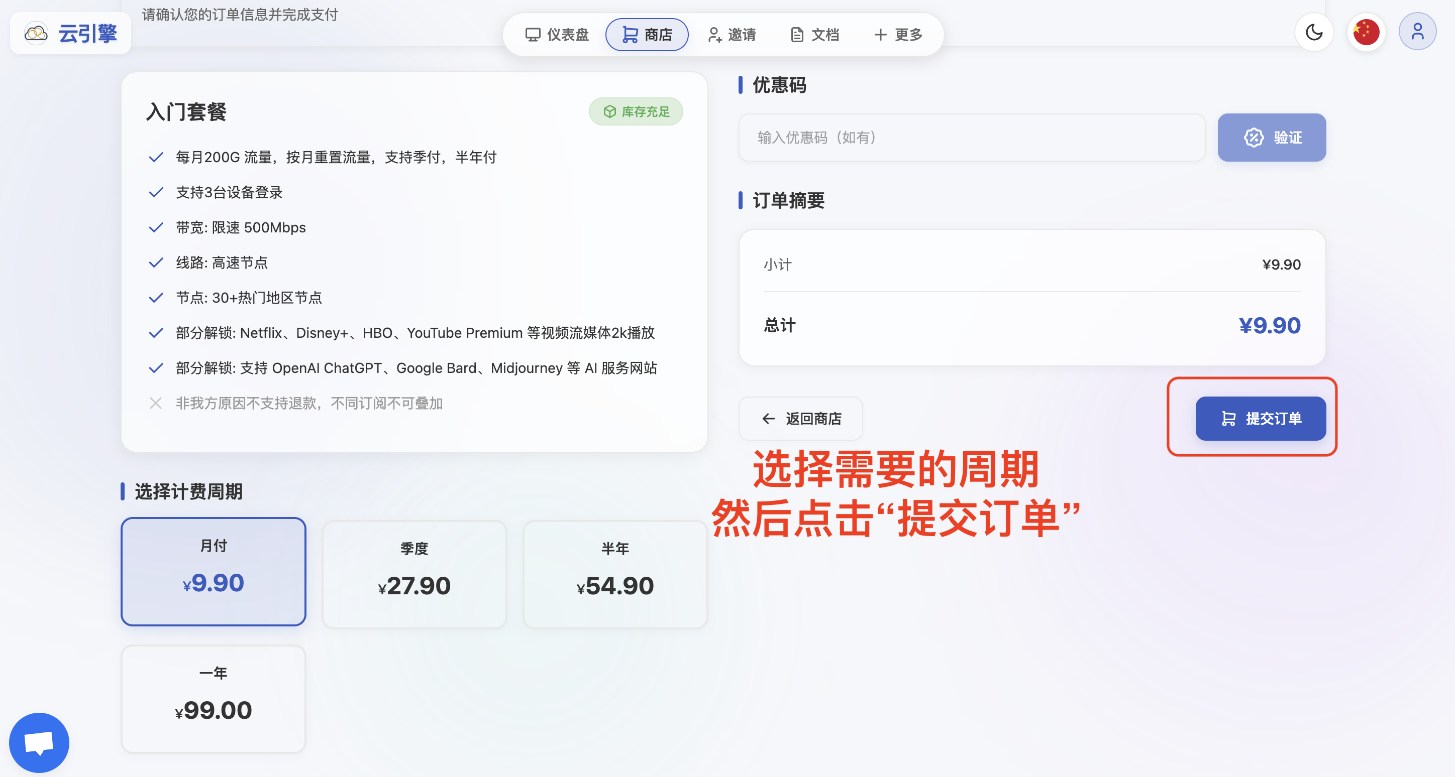1455x777 pixels.
Task: Open the user profile avatar icon
Action: pos(1417,33)
